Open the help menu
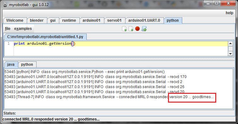 click(229, 13)
